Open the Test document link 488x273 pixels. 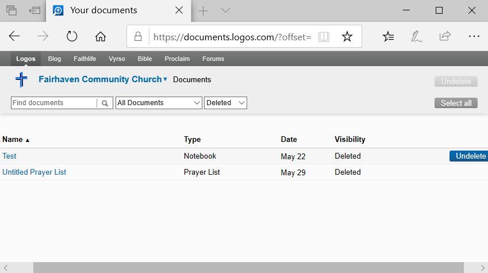click(9, 156)
